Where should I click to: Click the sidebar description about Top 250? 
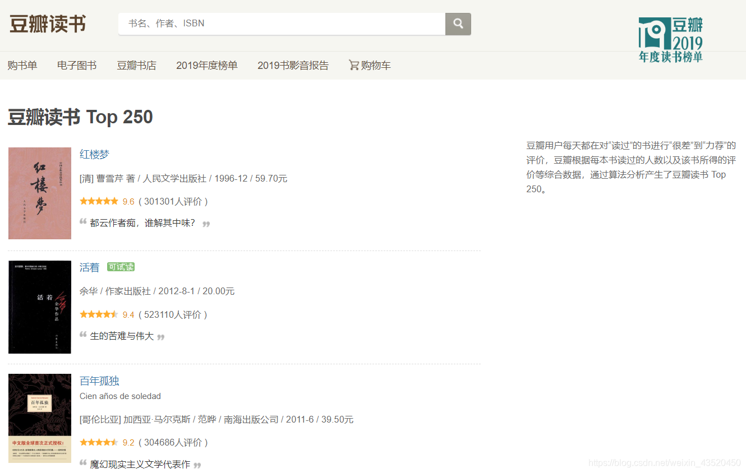[631, 167]
